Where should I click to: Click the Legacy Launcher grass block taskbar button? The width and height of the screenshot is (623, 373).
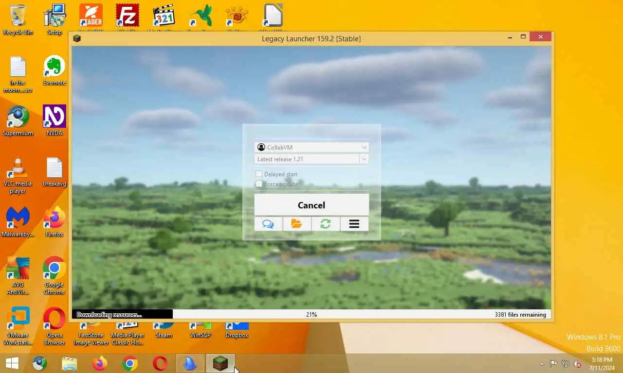click(x=220, y=363)
